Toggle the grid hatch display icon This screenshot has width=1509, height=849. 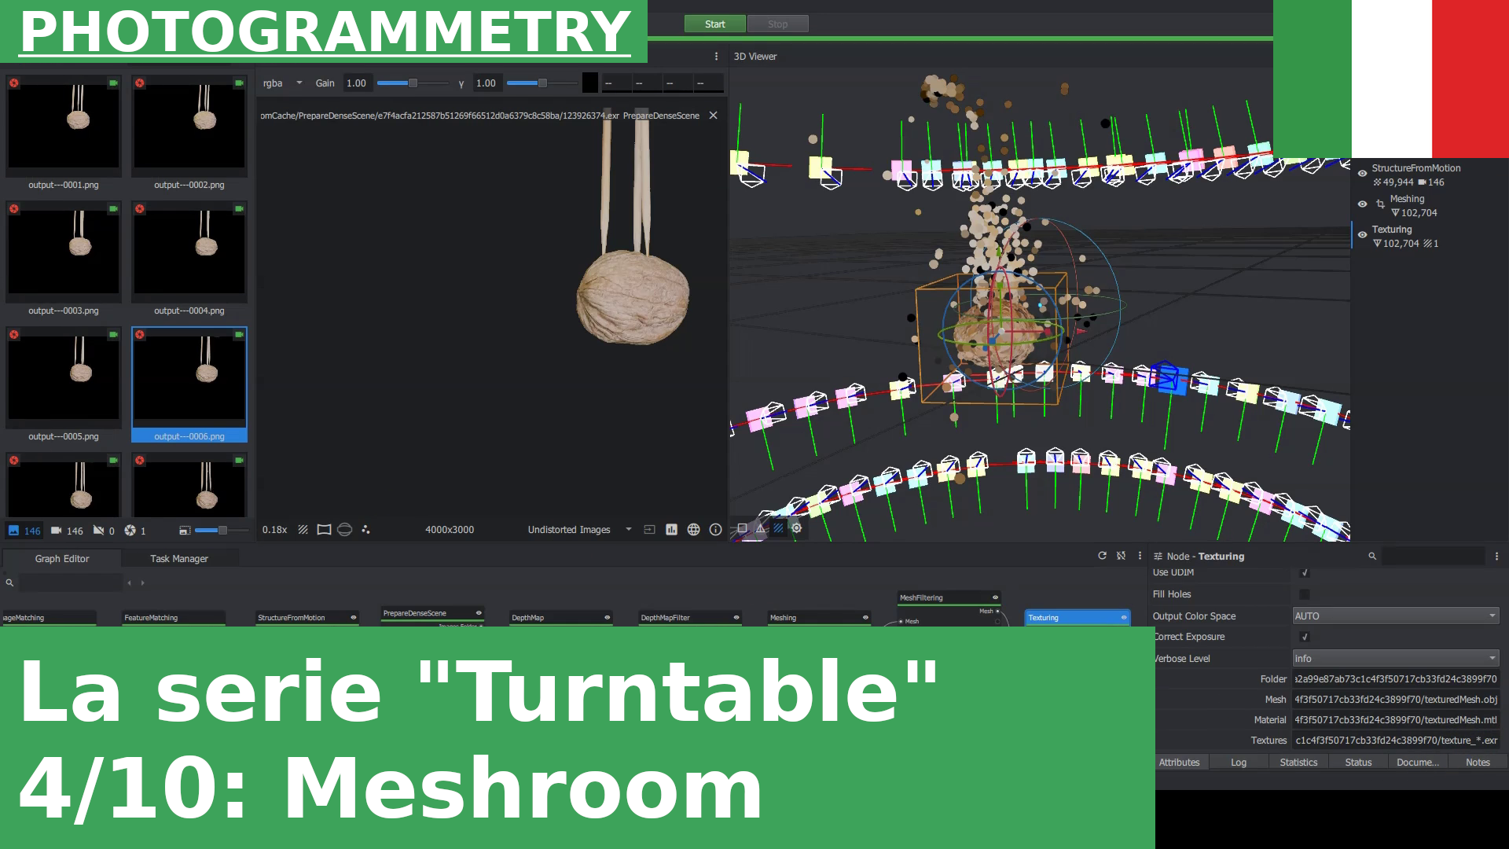[x=303, y=530]
